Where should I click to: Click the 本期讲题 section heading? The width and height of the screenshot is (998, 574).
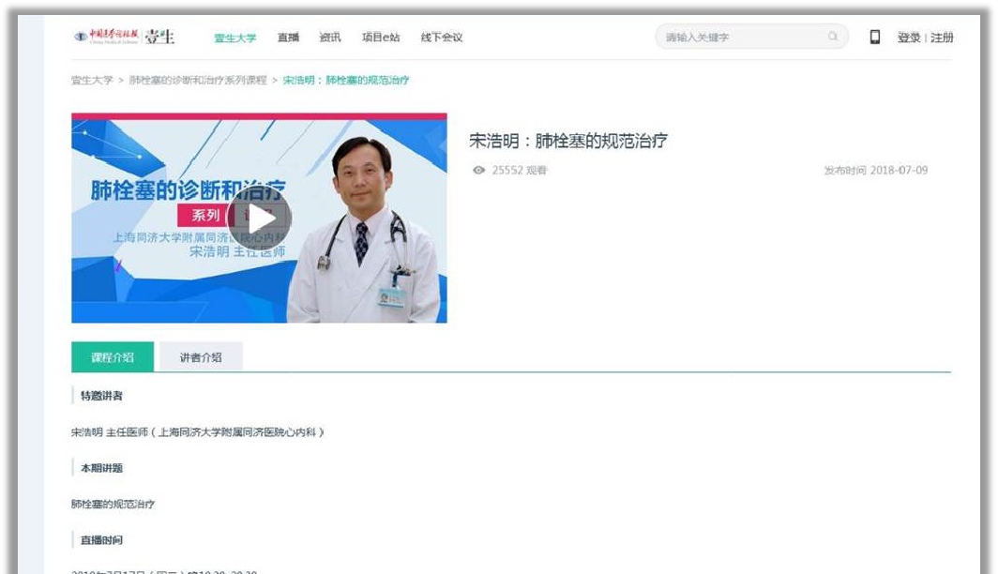click(101, 468)
